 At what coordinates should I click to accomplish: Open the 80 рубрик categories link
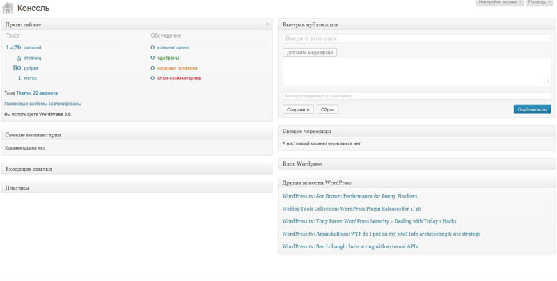point(26,68)
